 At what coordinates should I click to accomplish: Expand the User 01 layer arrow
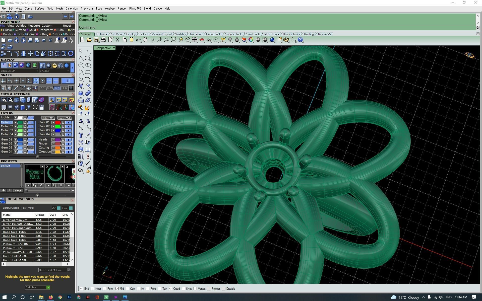[x=53, y=122]
